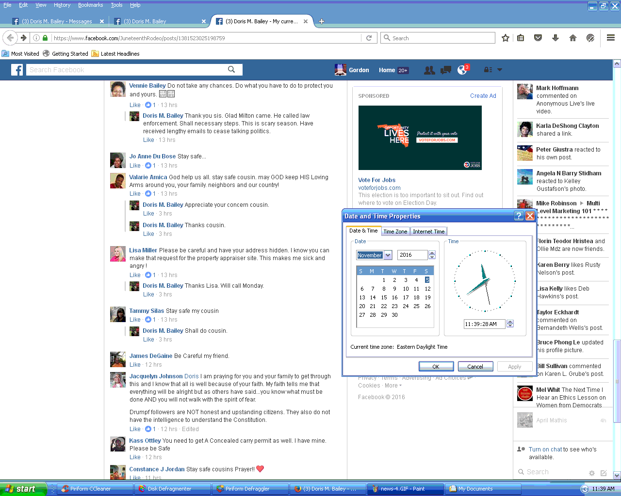Reload the current page
Screen dimensions: 621x496
pyautogui.click(x=369, y=38)
